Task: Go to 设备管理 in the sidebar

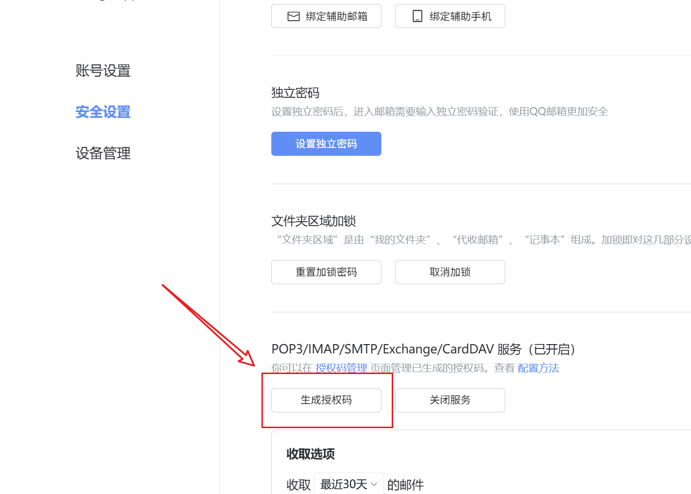Action: 103,153
